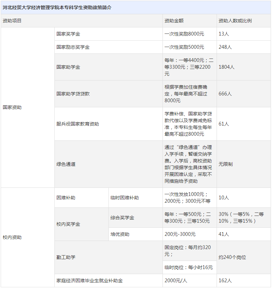The width and height of the screenshot is (272, 289).
Task: Select the 绿色通道 row label
Action: point(108,164)
